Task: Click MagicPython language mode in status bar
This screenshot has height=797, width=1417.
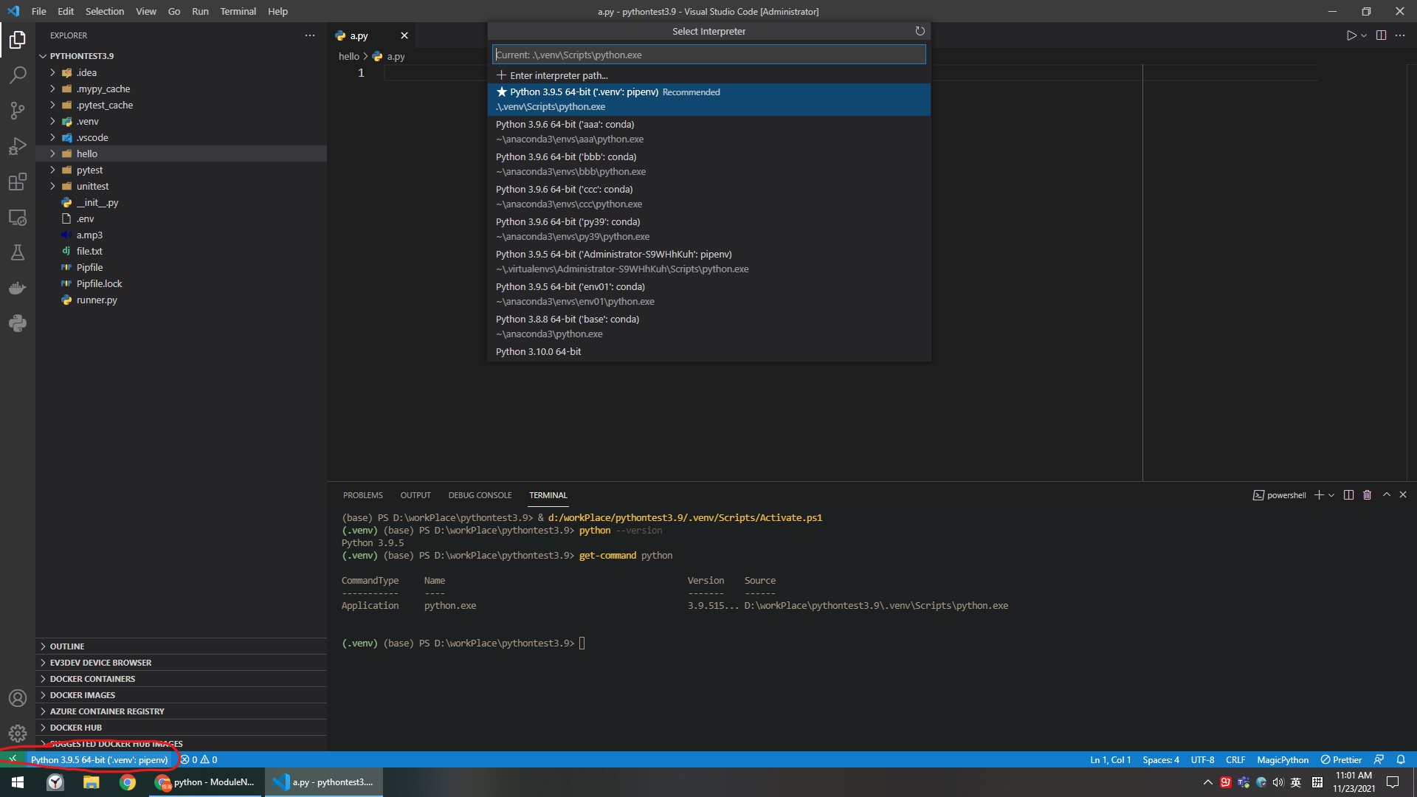Action: (x=1283, y=759)
